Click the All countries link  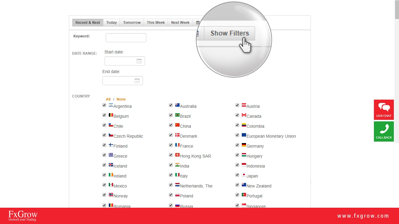tap(108, 99)
